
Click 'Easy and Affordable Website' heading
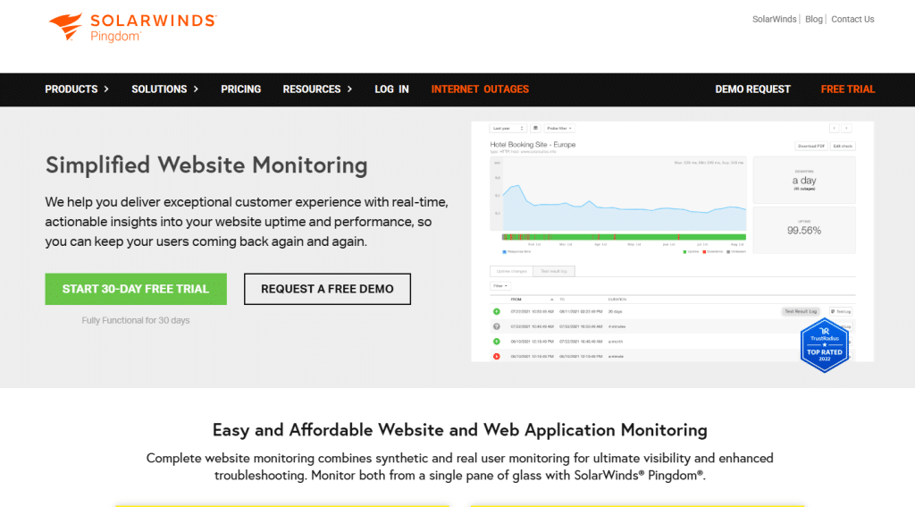pyautogui.click(x=460, y=430)
